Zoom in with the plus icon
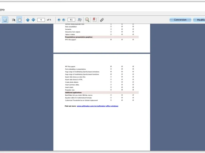Image resolution: width=205 pixels, height=153 pixels. pos(59,20)
